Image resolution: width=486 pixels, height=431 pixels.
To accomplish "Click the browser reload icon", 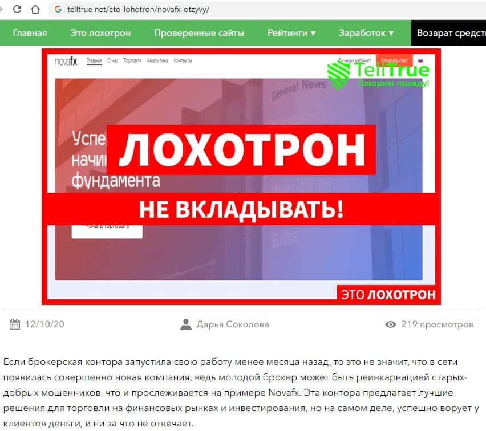I will click(x=17, y=9).
